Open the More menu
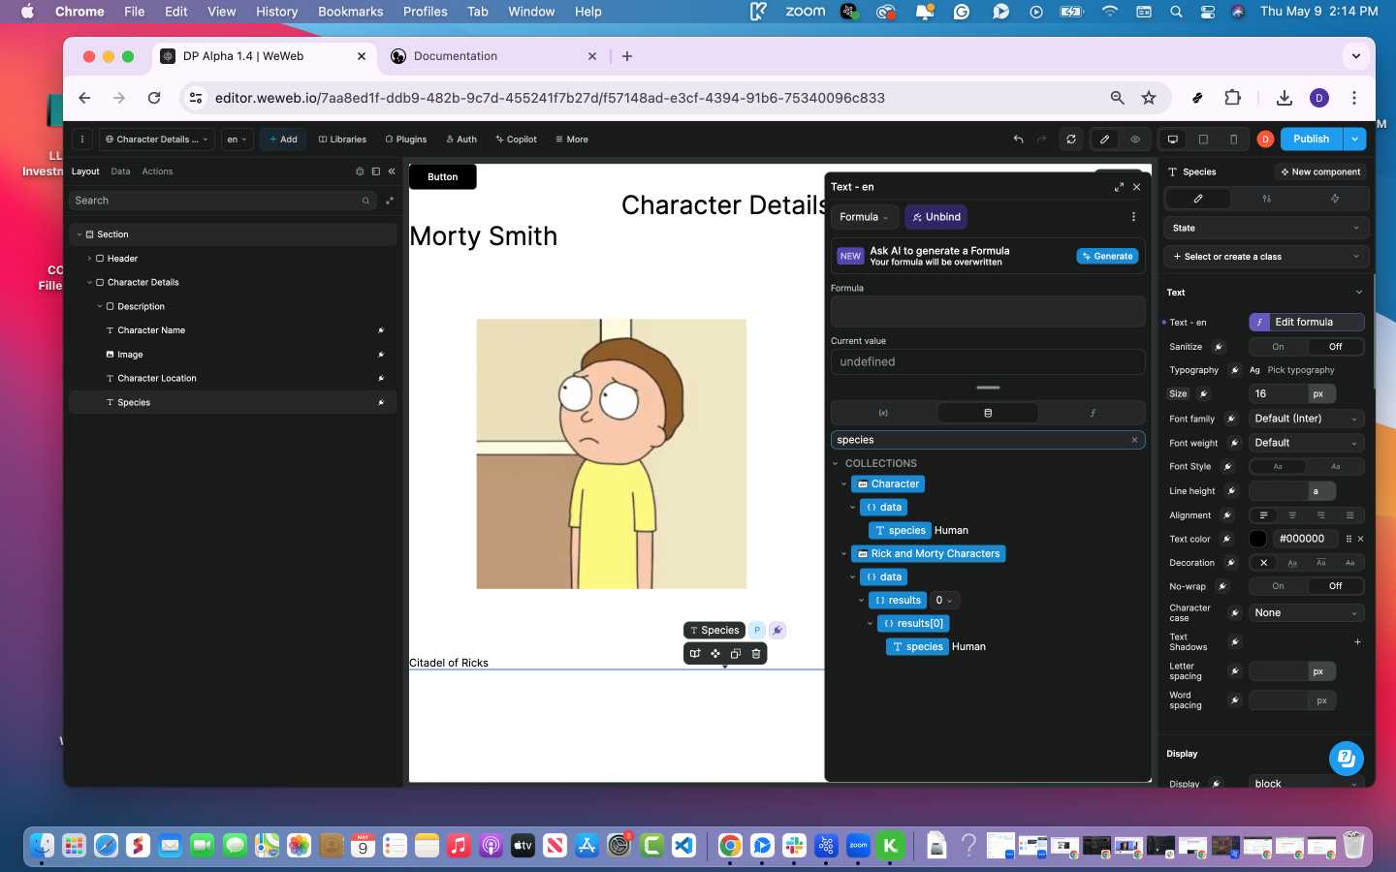The image size is (1396, 872). click(572, 140)
